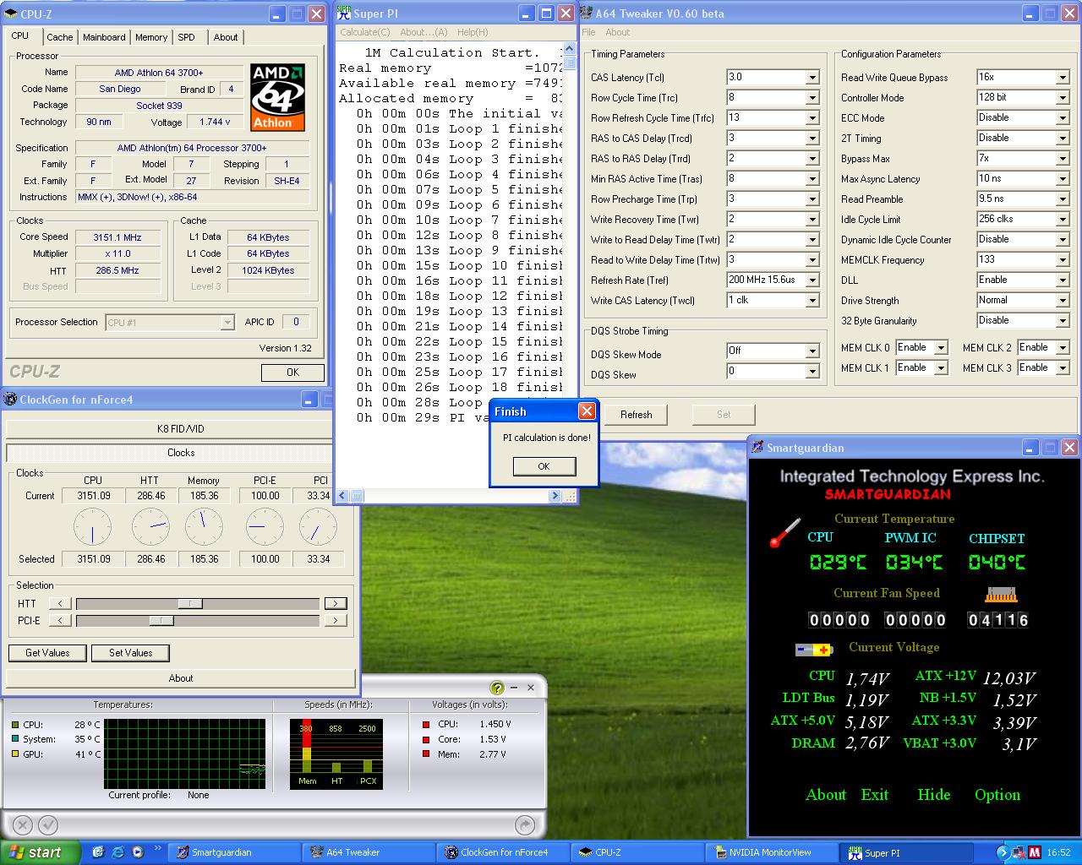Screen dimensions: 1082x865
Task: Click the ClockGen title bar icon
Action: (10, 400)
